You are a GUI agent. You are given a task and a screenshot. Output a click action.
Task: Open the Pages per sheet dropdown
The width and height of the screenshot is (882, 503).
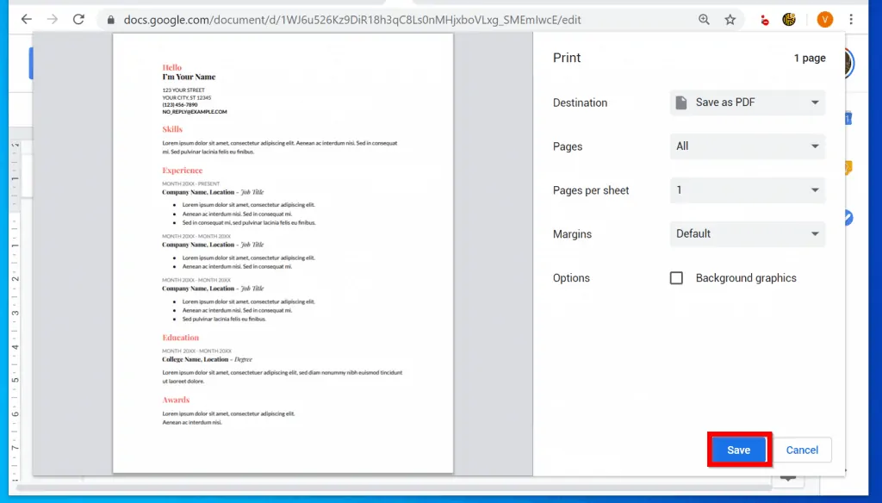(x=748, y=190)
